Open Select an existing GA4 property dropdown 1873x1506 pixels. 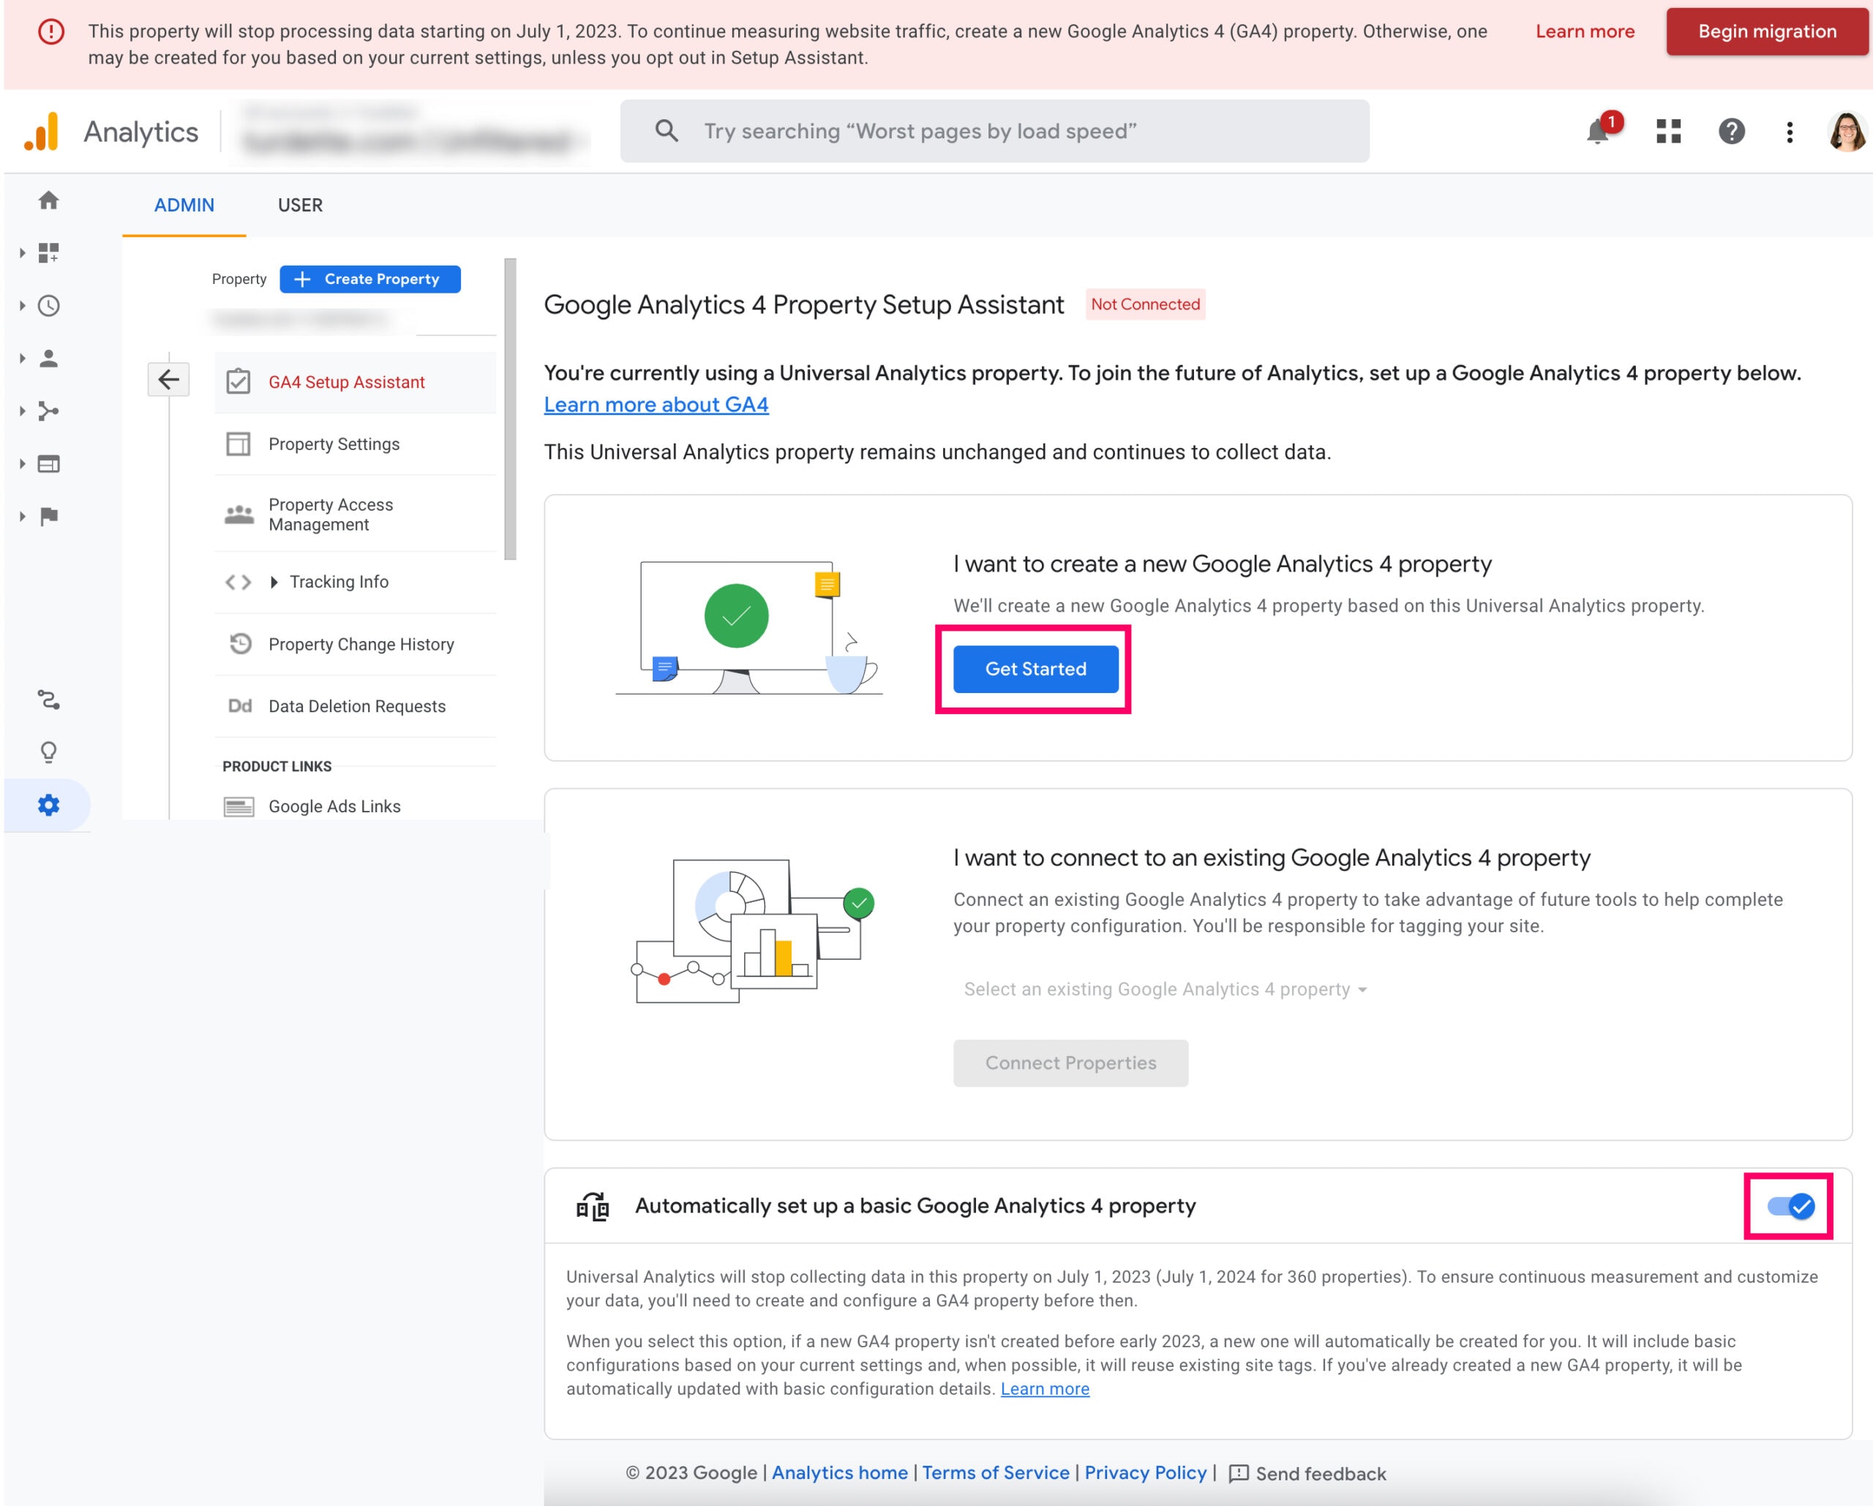pos(1165,989)
